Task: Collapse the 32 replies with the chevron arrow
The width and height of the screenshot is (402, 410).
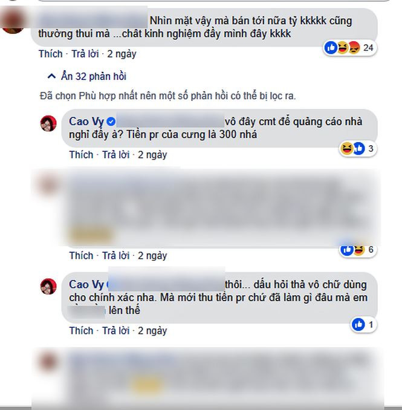Action: click(52, 76)
